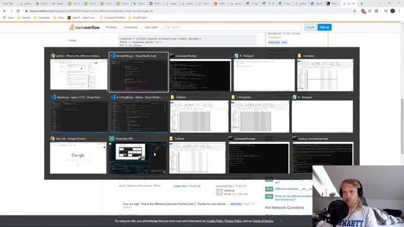Go to Home in the left sidebar
This screenshot has height=227, width=404.
pos(73,40)
